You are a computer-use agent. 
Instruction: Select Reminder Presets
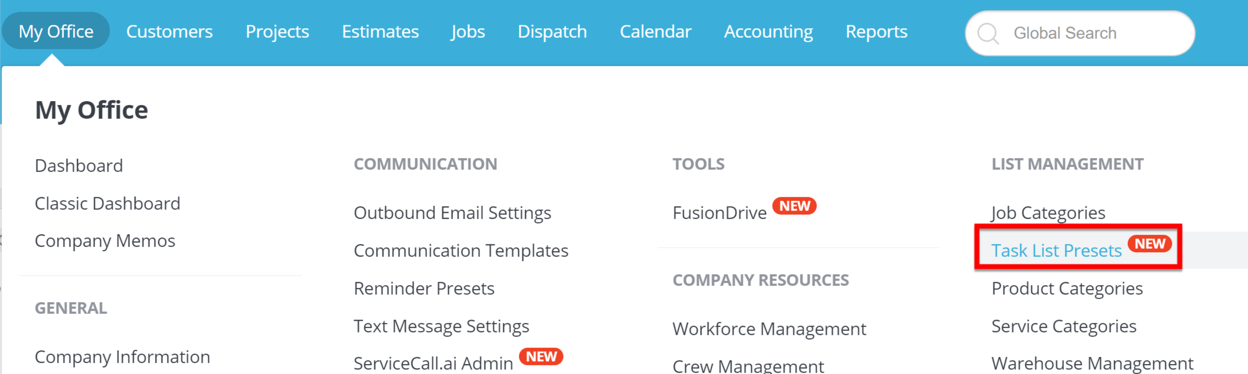[x=424, y=288]
